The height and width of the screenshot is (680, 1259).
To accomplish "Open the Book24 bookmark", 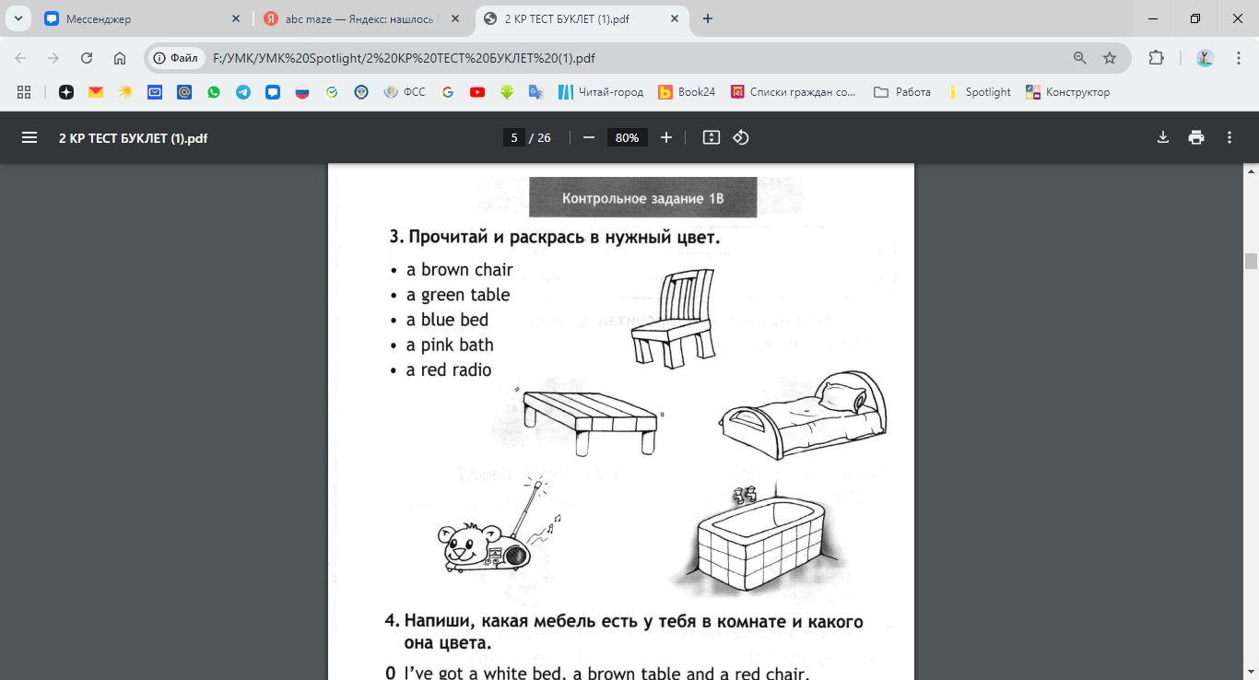I will 688,92.
